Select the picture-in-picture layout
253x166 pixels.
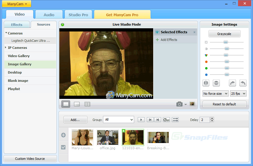pos(77,104)
